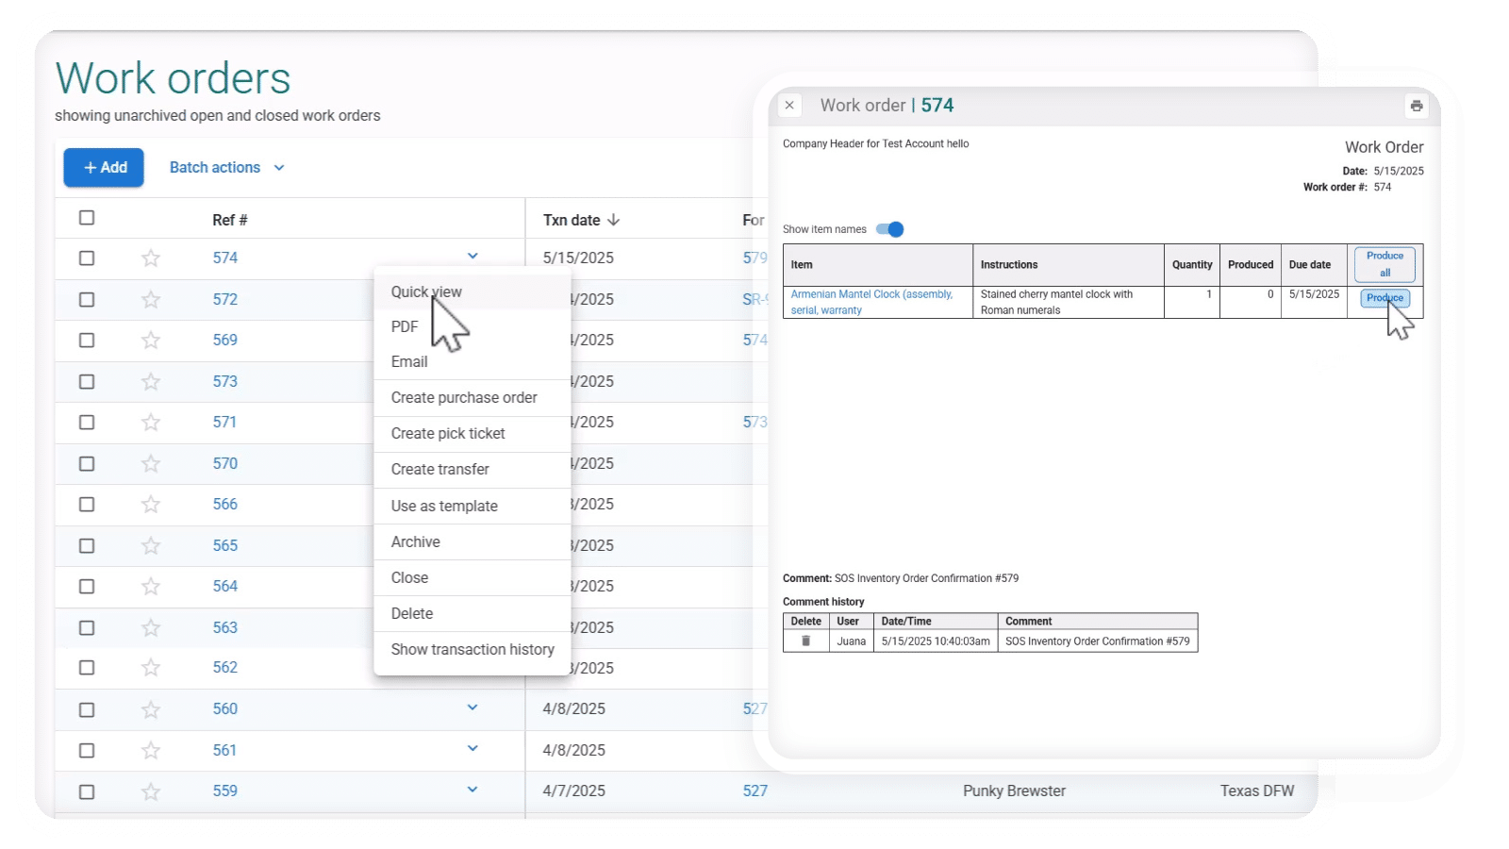Select Show transaction history menu entry
The width and height of the screenshot is (1509, 849).
473,650
